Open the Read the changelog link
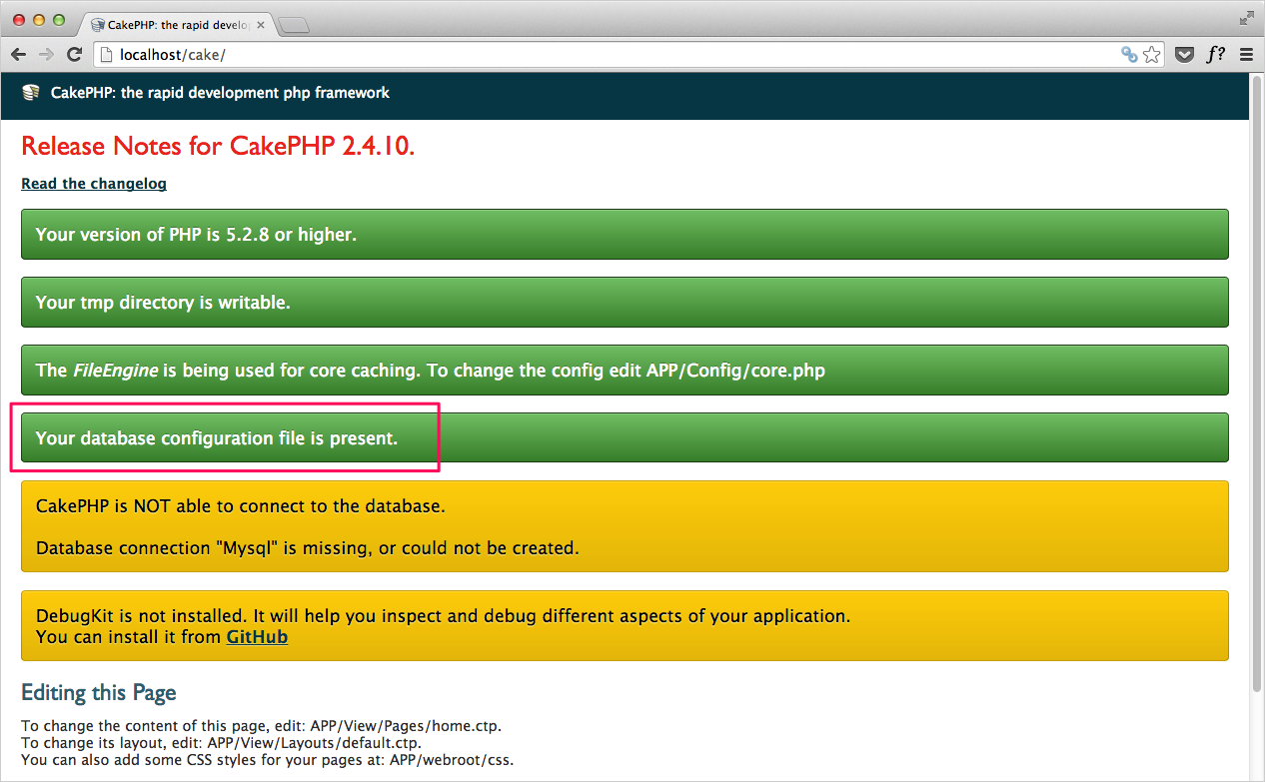The image size is (1265, 782). pyautogui.click(x=94, y=184)
